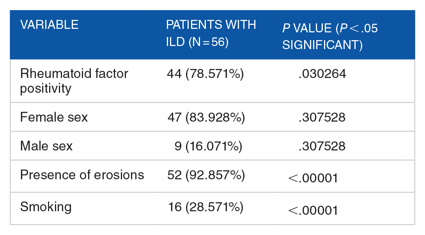
Task: Click the Smoking <.00001 P value
Action: [x=313, y=210]
